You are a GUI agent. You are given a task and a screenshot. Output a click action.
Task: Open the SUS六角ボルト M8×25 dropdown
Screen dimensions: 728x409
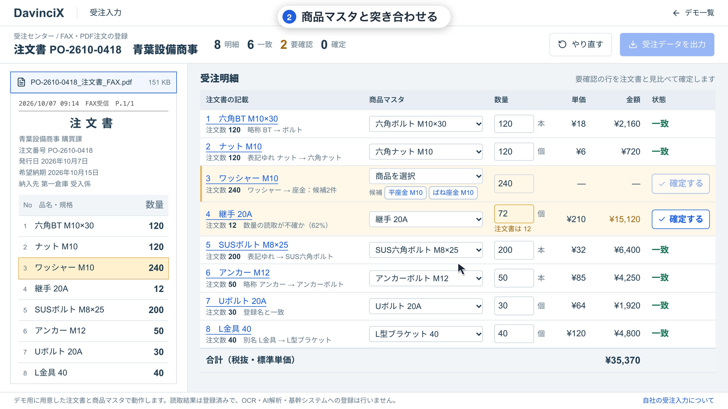tap(426, 250)
